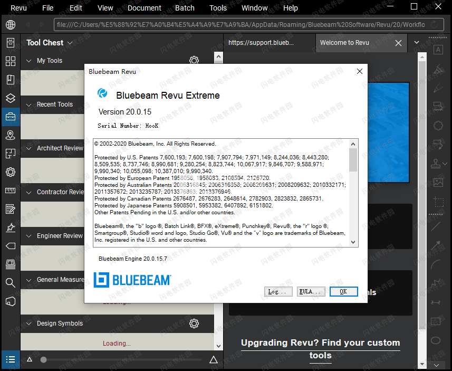Click the refresh icon in address bar

tap(434, 25)
